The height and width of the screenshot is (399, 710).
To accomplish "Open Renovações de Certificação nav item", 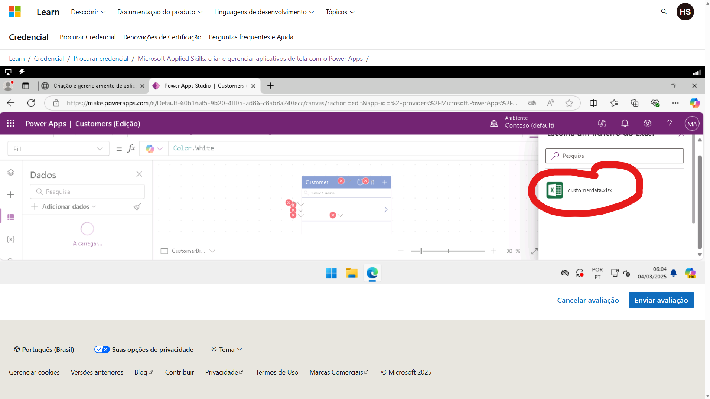I will 162,37.
